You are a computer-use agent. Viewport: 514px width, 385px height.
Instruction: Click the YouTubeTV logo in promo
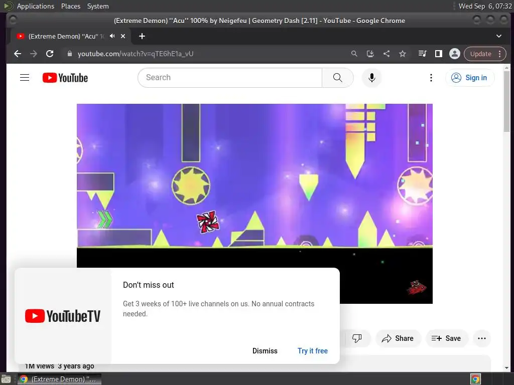(63, 316)
